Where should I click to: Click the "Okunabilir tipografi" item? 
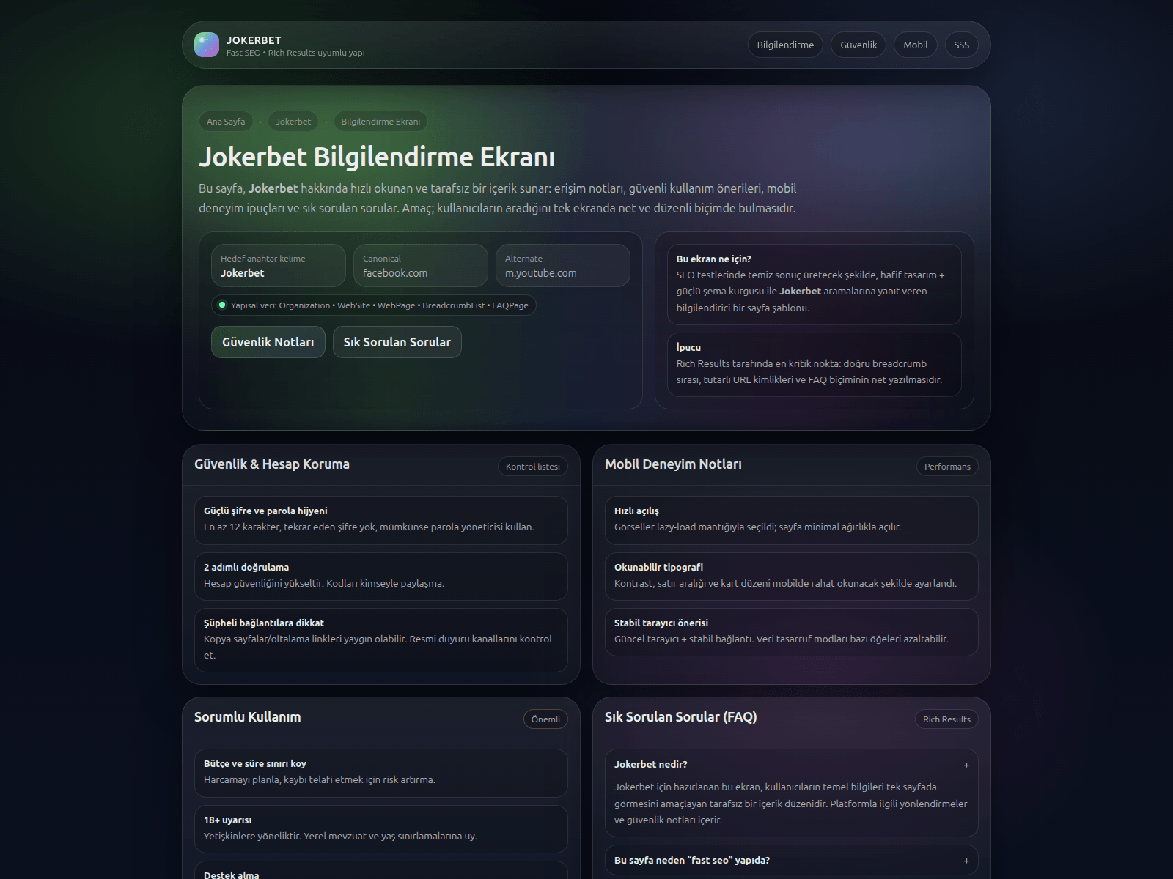click(792, 576)
